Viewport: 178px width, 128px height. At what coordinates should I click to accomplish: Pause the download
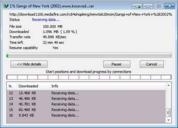pos(117,64)
